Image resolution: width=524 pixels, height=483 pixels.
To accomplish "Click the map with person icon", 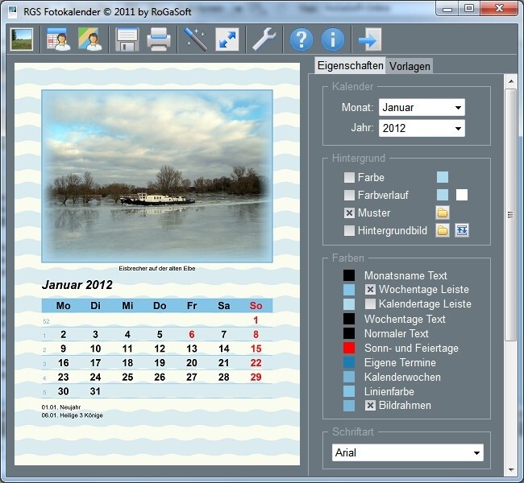I will [90, 39].
